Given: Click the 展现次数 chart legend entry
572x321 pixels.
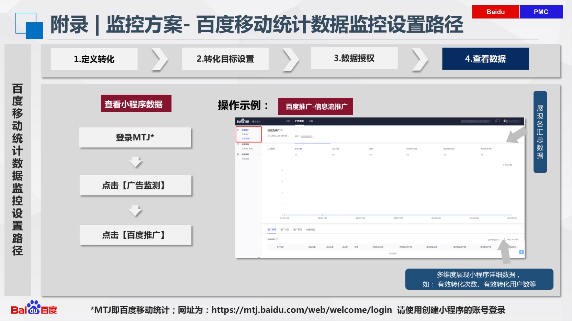Looking at the screenshot, I should [x=507, y=165].
